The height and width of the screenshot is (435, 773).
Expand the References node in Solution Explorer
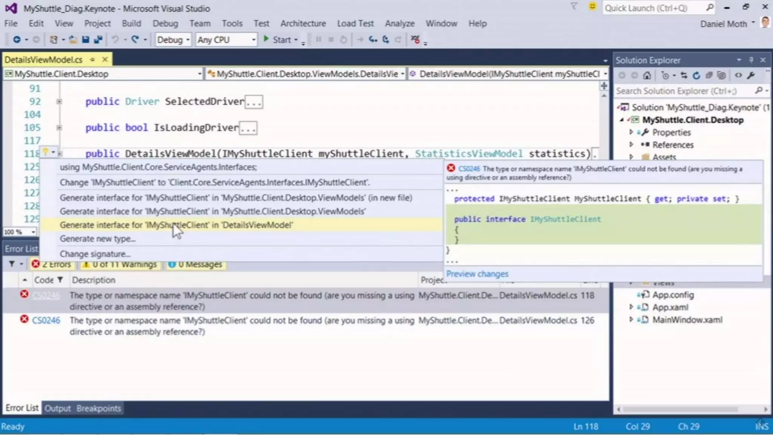pyautogui.click(x=631, y=145)
